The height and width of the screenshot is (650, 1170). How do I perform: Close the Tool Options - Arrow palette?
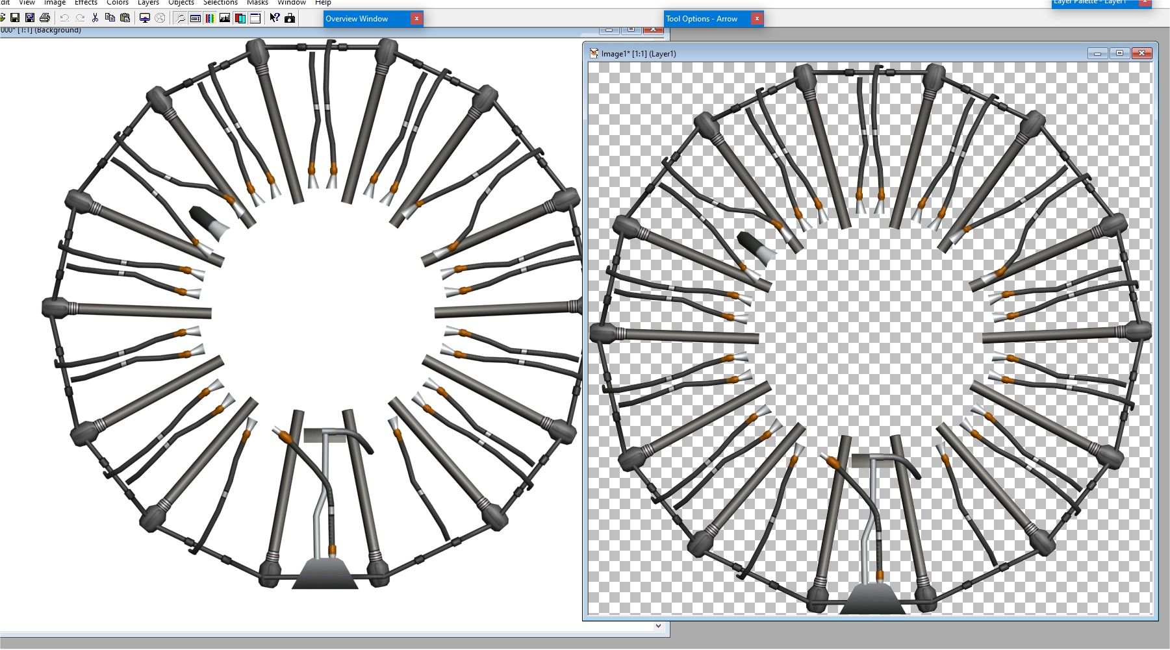[x=757, y=19]
